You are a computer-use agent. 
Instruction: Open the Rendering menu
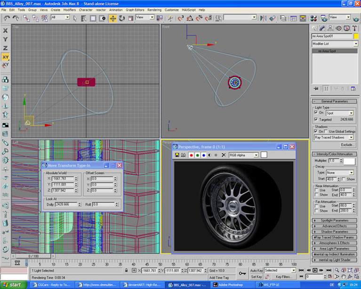tap(154, 9)
